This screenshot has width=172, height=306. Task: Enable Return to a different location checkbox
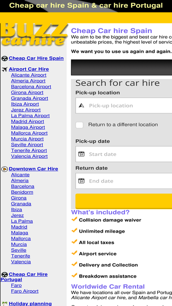(x=79, y=125)
